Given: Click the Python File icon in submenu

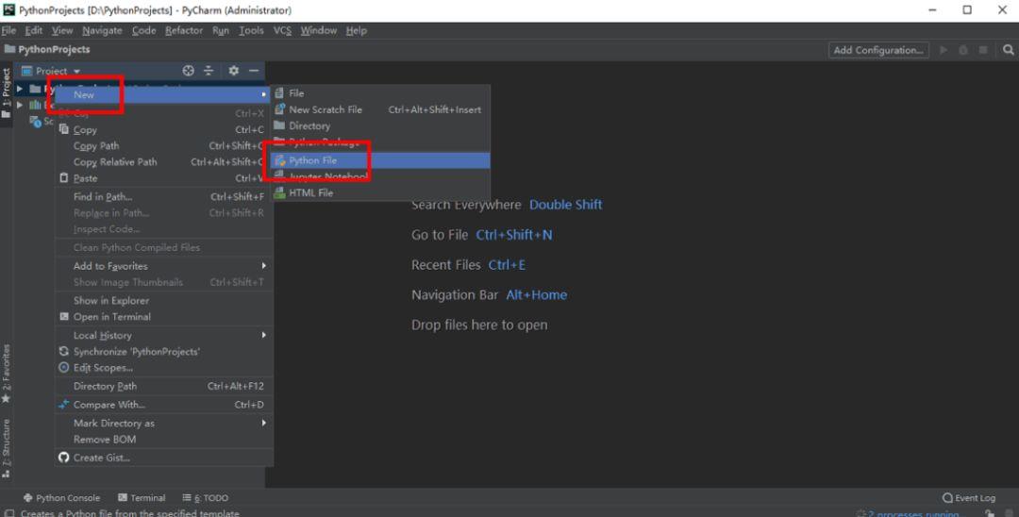Looking at the screenshot, I should [279, 160].
